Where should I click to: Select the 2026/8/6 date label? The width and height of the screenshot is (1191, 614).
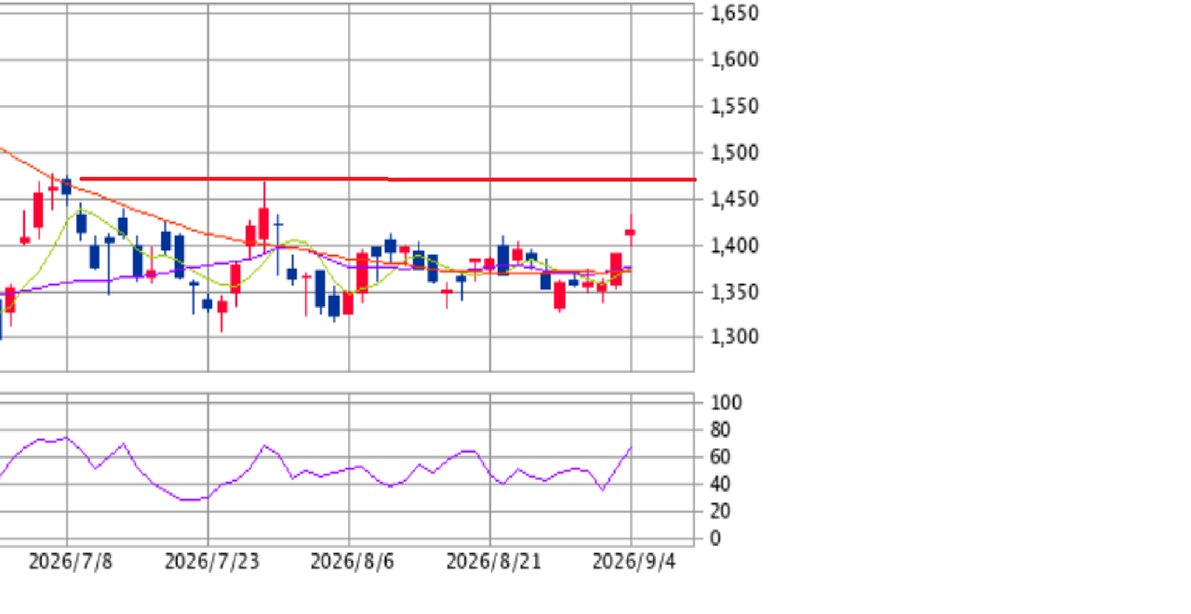point(352,562)
